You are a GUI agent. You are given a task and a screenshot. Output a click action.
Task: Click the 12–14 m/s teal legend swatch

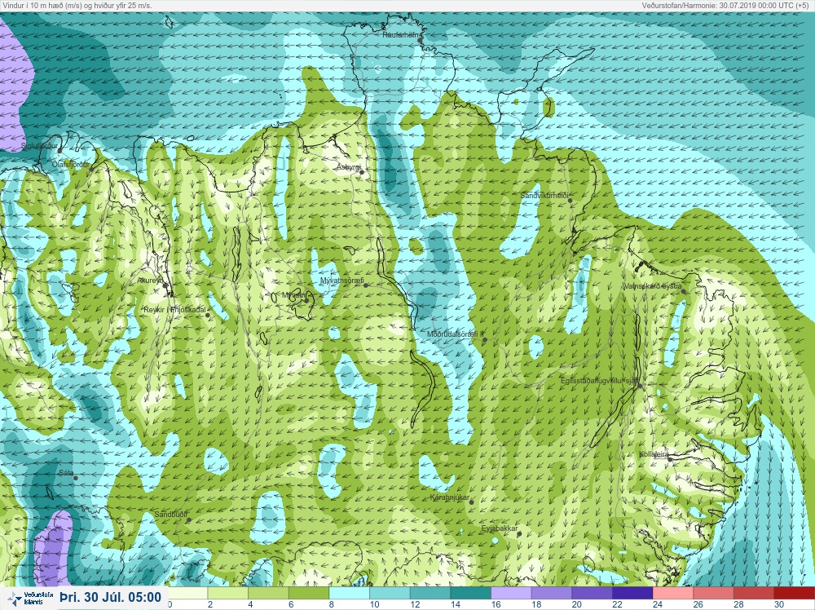[430, 593]
